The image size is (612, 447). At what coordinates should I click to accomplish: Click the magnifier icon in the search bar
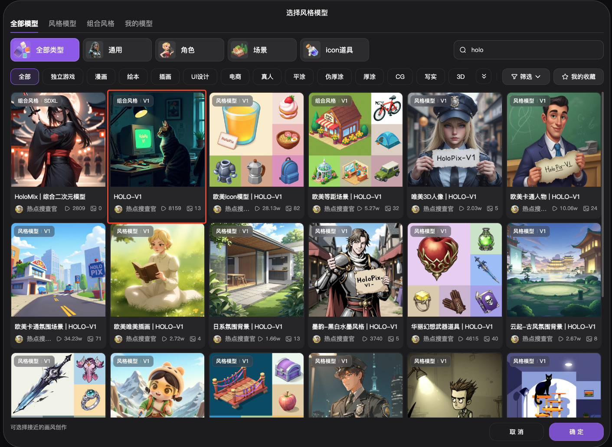(x=463, y=49)
